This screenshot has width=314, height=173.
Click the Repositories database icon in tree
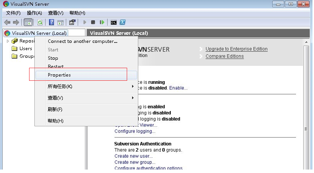click(15, 41)
